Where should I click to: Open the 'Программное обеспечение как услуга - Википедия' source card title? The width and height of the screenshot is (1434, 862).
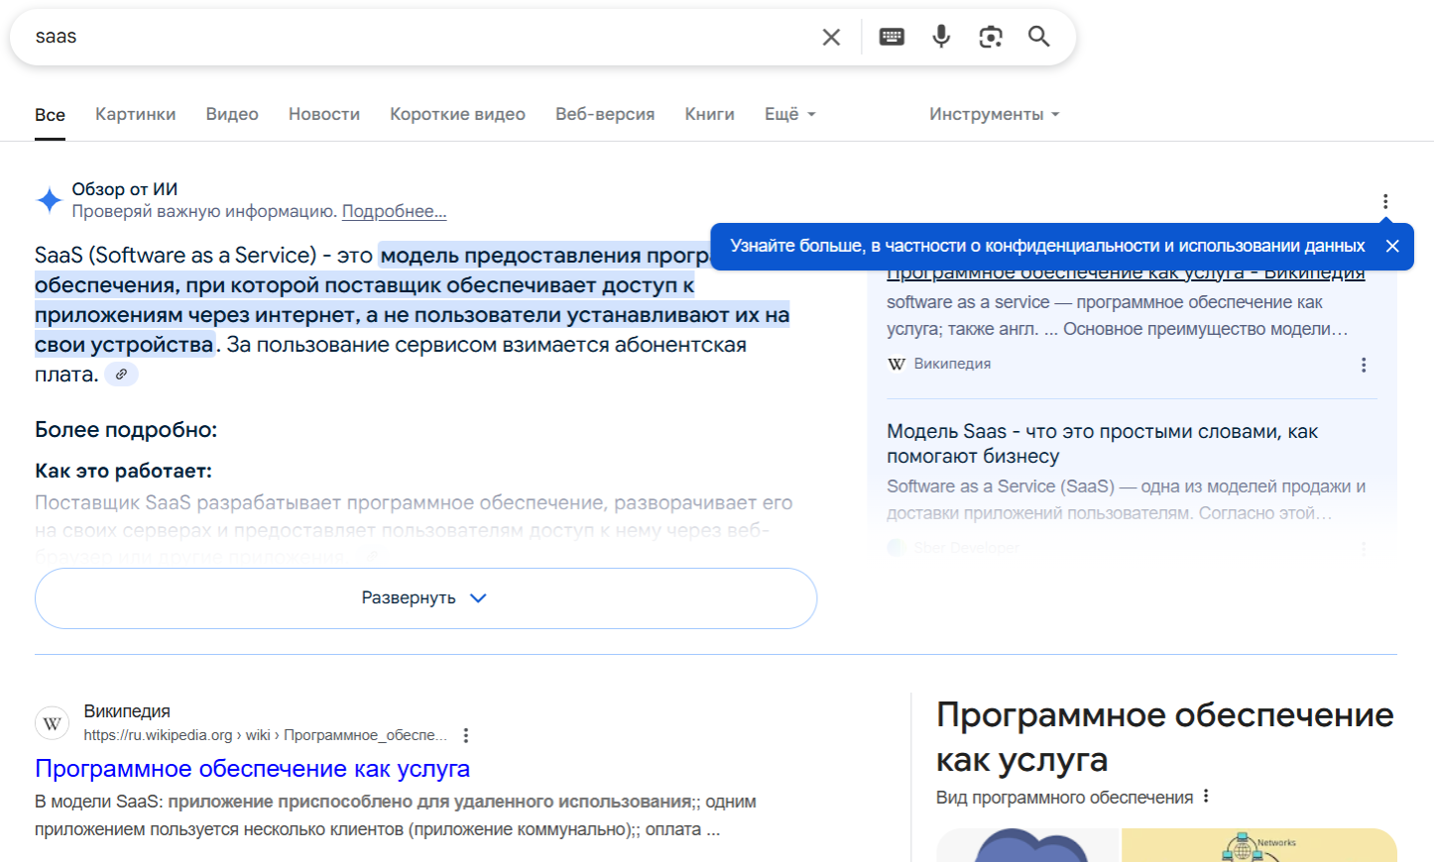click(1126, 274)
